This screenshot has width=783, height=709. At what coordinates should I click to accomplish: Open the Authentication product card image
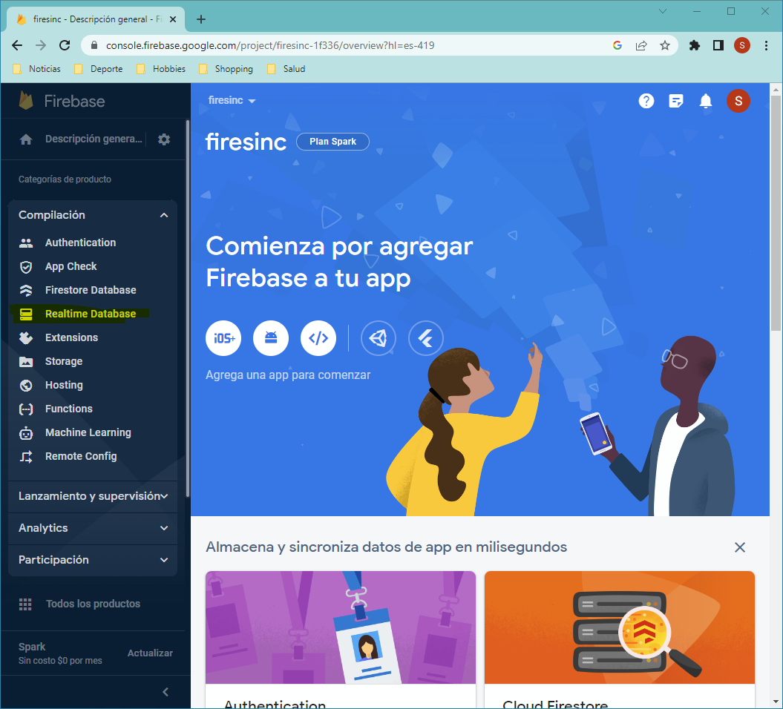tap(341, 627)
